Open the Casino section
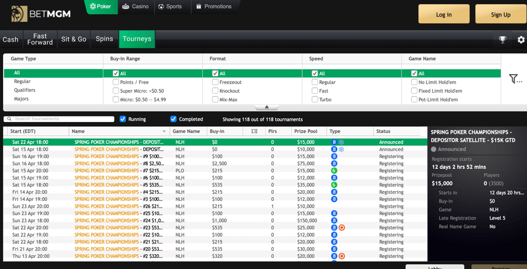 pos(136,6)
